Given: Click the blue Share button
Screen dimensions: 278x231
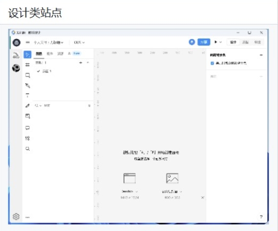Looking at the screenshot, I should pos(204,42).
